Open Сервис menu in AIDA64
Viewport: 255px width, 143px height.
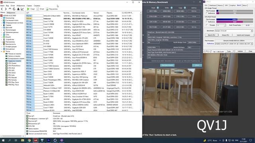click(29, 6)
